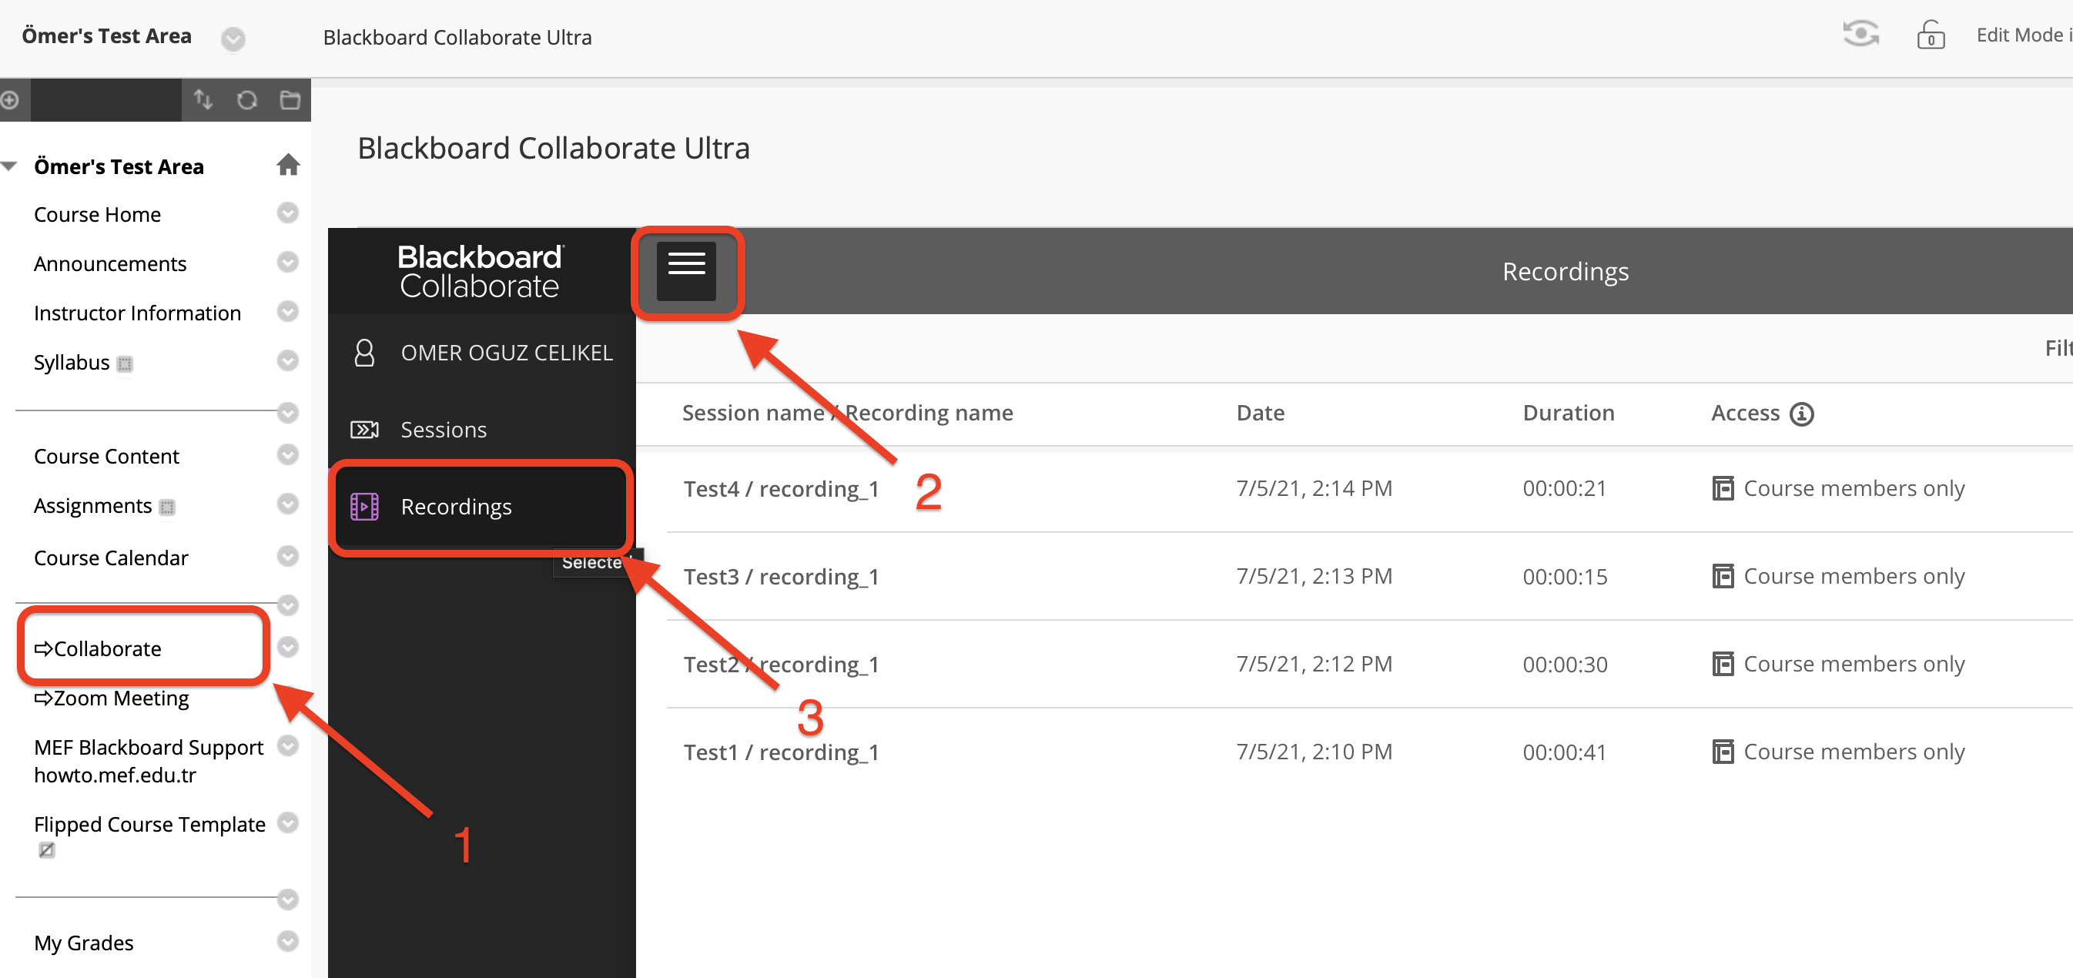Click the Filter control at right
Image resolution: width=2073 pixels, height=978 pixels.
[2058, 348]
